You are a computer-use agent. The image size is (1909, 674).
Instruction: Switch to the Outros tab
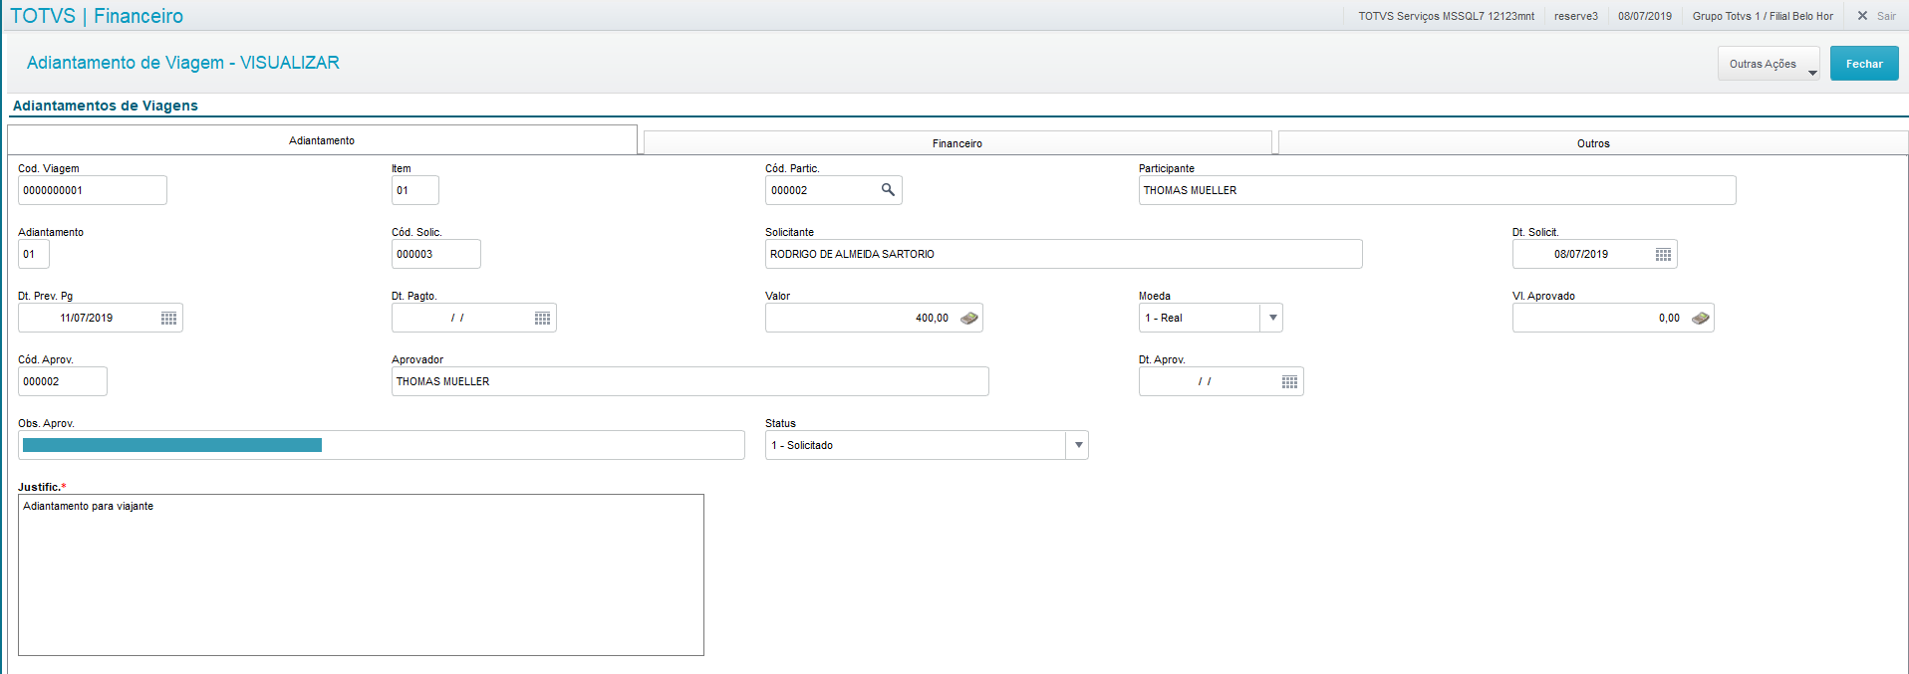[1592, 143]
